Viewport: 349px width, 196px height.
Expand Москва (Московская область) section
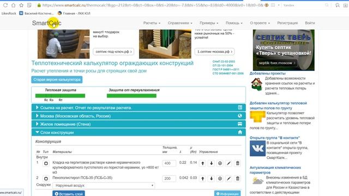pos(139,116)
